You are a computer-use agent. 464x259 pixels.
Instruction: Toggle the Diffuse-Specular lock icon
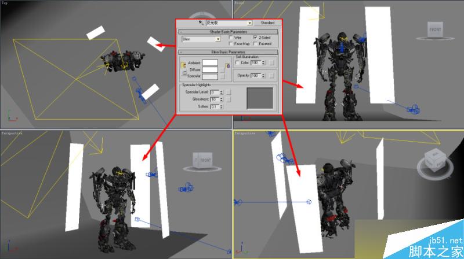[184, 73]
